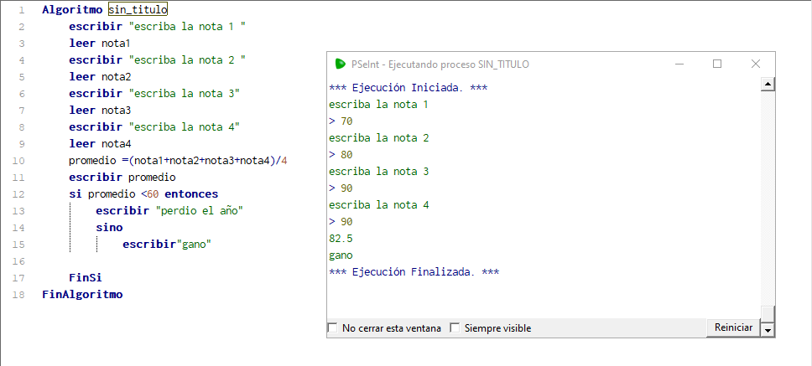812x366 pixels.
Task: Place the cursor on the promedio calculation line
Action: 178,161
